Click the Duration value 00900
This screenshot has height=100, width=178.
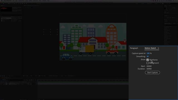pyautogui.click(x=149, y=69)
